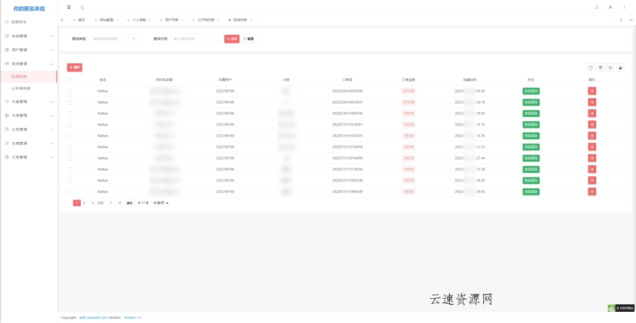Open the 10 条/页 page size dropdown

161,203
